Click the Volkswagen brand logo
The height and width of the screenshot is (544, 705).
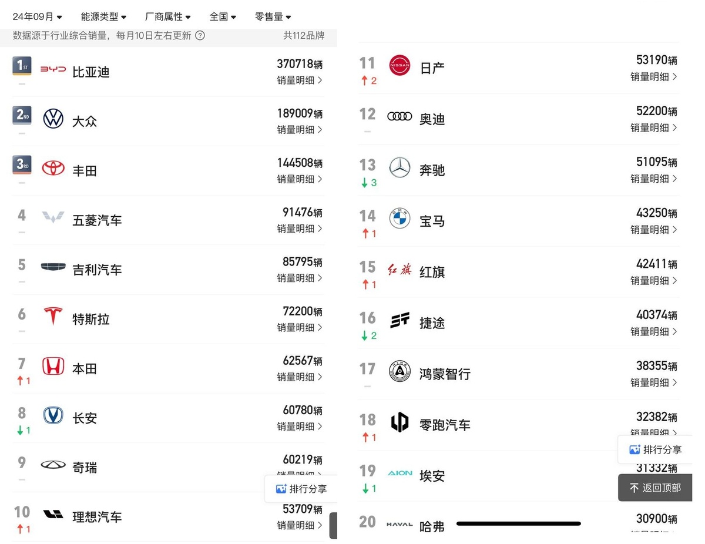(53, 119)
